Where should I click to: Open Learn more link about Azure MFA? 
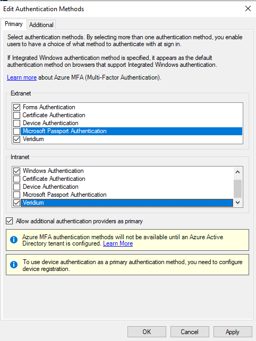(x=22, y=77)
